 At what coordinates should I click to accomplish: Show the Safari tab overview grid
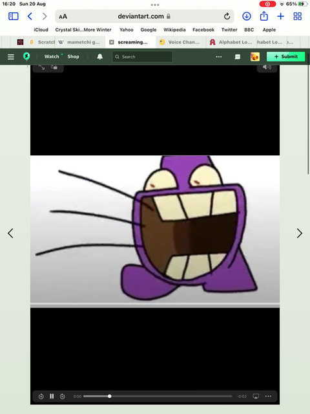tap(298, 16)
